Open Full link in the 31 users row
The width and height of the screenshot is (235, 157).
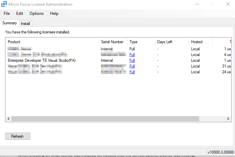[x=132, y=66]
